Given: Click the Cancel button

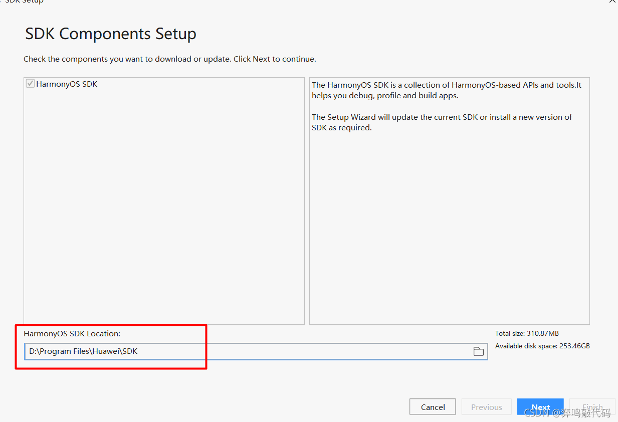Looking at the screenshot, I should point(433,407).
